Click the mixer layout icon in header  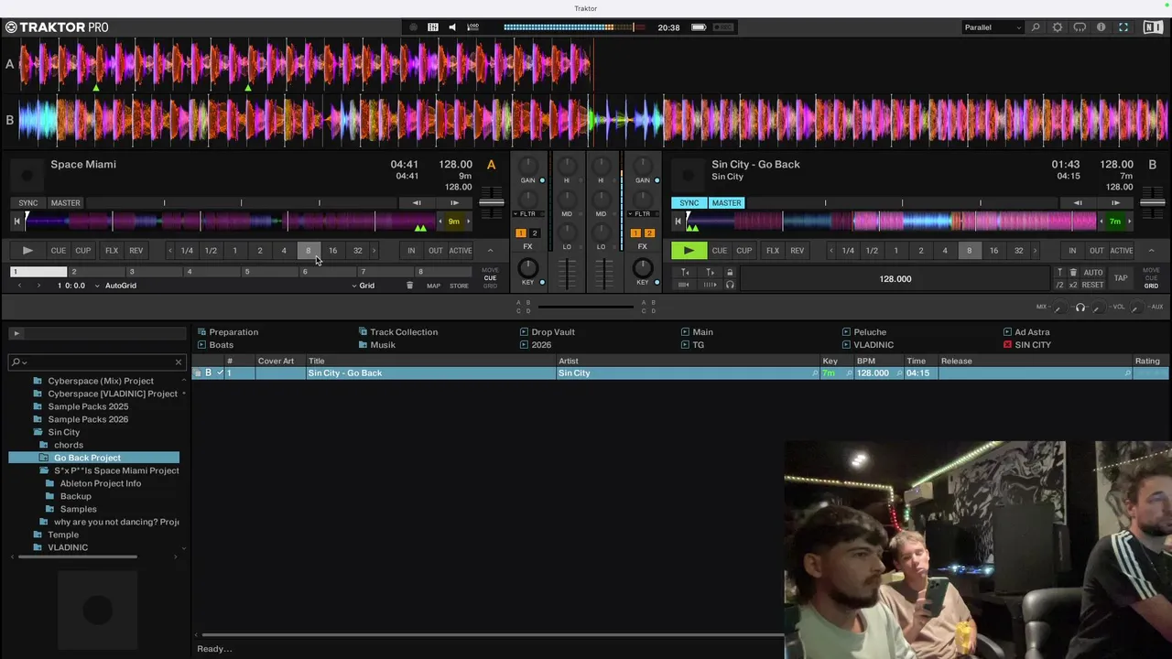[x=433, y=27]
